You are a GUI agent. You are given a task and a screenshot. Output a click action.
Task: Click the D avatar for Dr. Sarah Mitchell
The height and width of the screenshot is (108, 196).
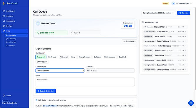pos(173,3)
